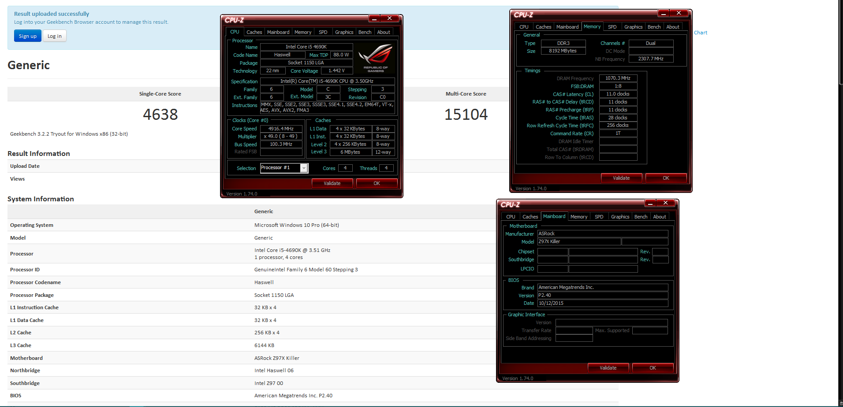Click the Microsoft Windows 10 Pro value

297,225
